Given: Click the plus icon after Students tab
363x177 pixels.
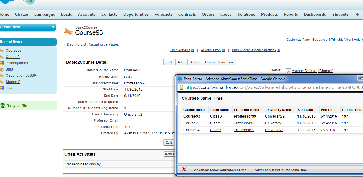Looking at the screenshot, I should [x=357, y=14].
